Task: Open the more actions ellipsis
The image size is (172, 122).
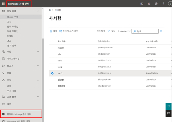Action: [83, 31]
